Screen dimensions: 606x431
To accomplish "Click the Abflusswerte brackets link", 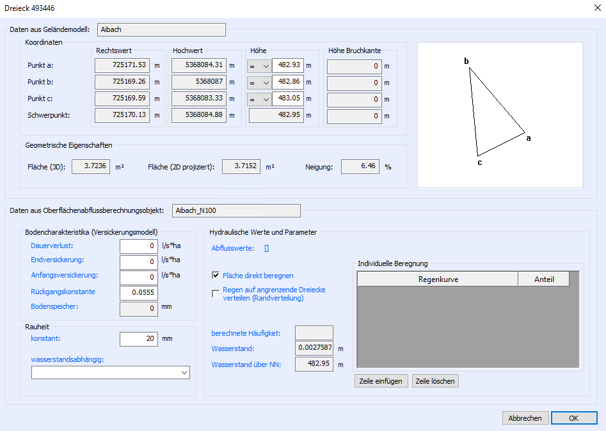I will tap(267, 249).
